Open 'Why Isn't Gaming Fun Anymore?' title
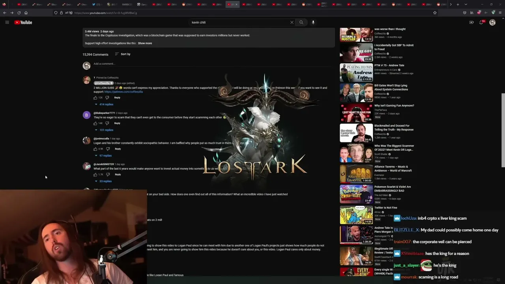The image size is (505, 284). click(394, 106)
